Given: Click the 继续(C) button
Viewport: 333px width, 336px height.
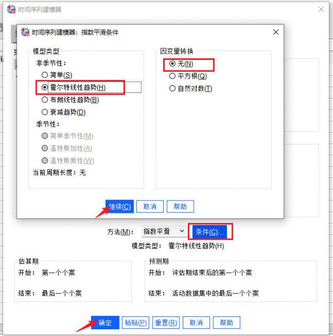Looking at the screenshot, I should [120, 207].
